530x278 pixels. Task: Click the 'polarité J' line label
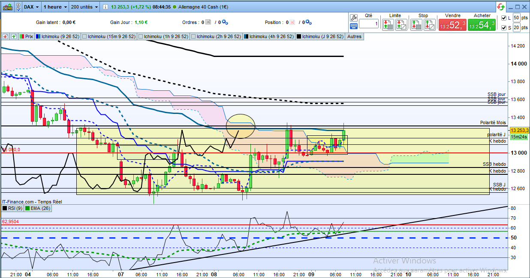click(496, 135)
